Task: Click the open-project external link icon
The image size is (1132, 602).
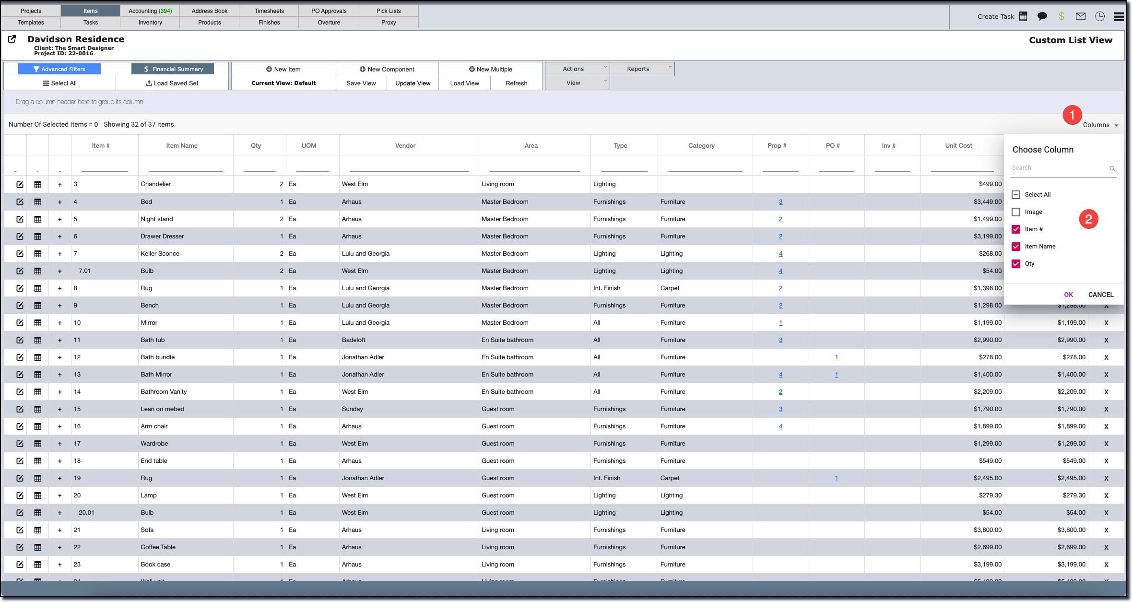Action: 12,39
